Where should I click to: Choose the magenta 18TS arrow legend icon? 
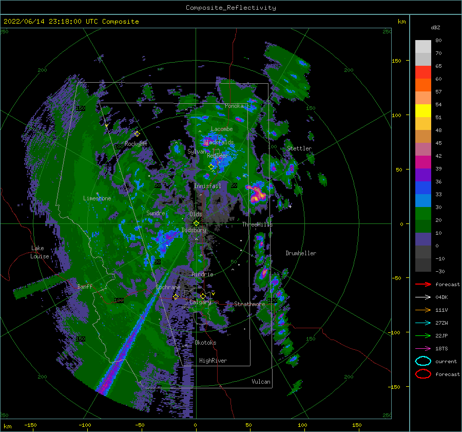(423, 348)
